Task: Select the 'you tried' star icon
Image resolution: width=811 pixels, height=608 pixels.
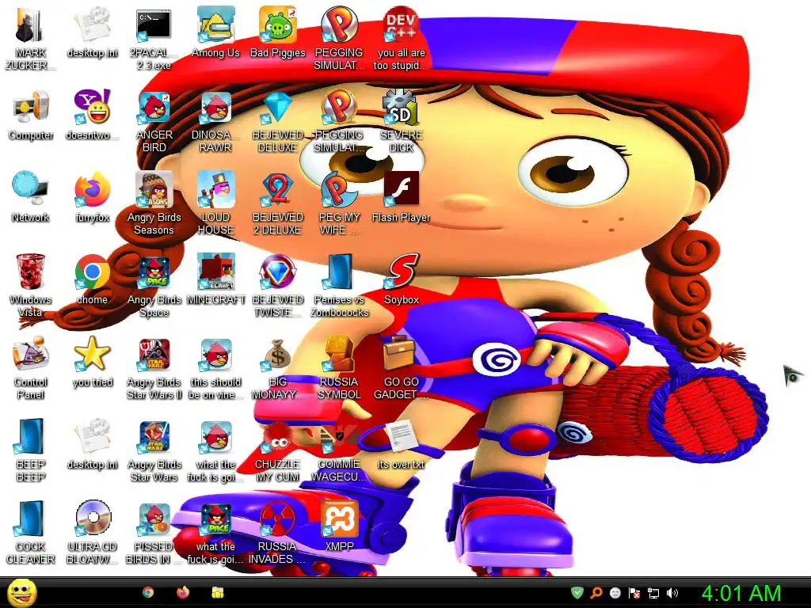Action: point(92,362)
